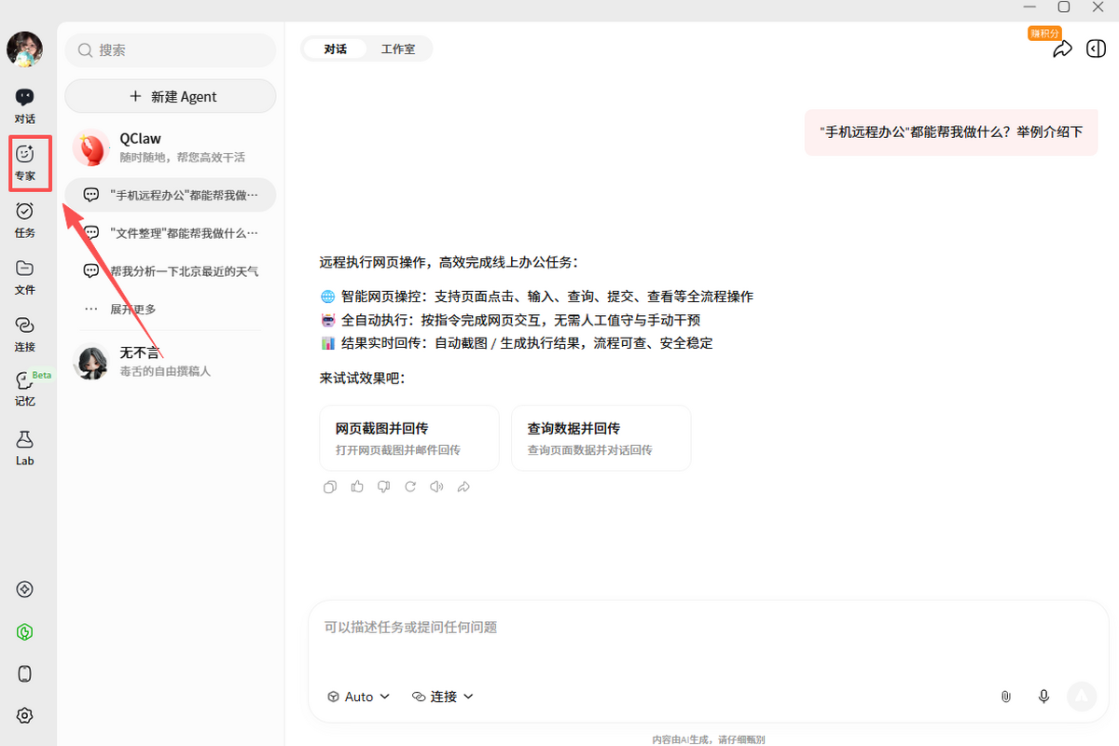Open the 连接 dropdown in input box
The width and height of the screenshot is (1119, 746).
pos(443,697)
